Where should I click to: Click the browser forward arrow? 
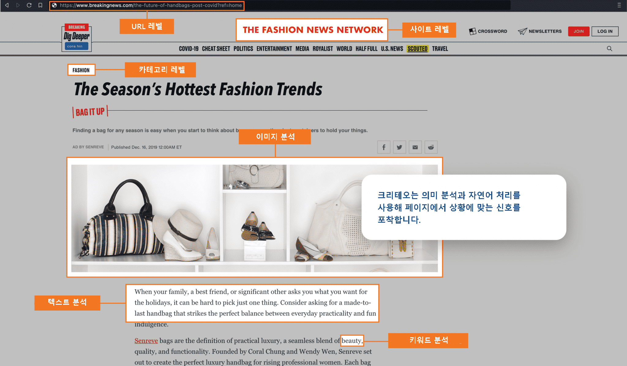coord(18,5)
